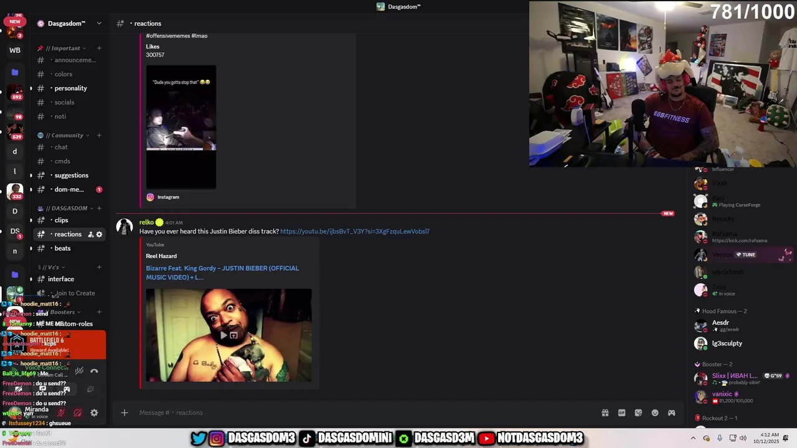
Task: Open the GIF picker
Action: click(621, 413)
